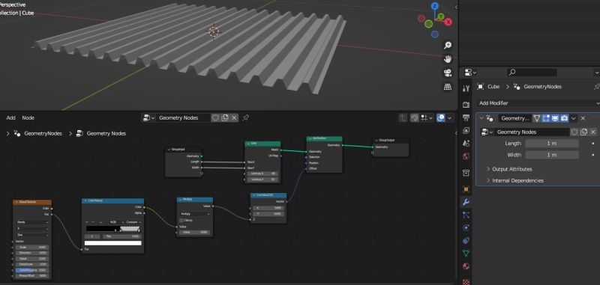The image size is (600, 285).
Task: Open the Object properties tab icon
Action: (x=466, y=189)
